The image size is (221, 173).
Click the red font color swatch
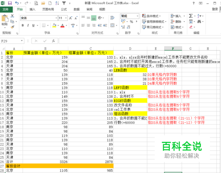point(62,26)
